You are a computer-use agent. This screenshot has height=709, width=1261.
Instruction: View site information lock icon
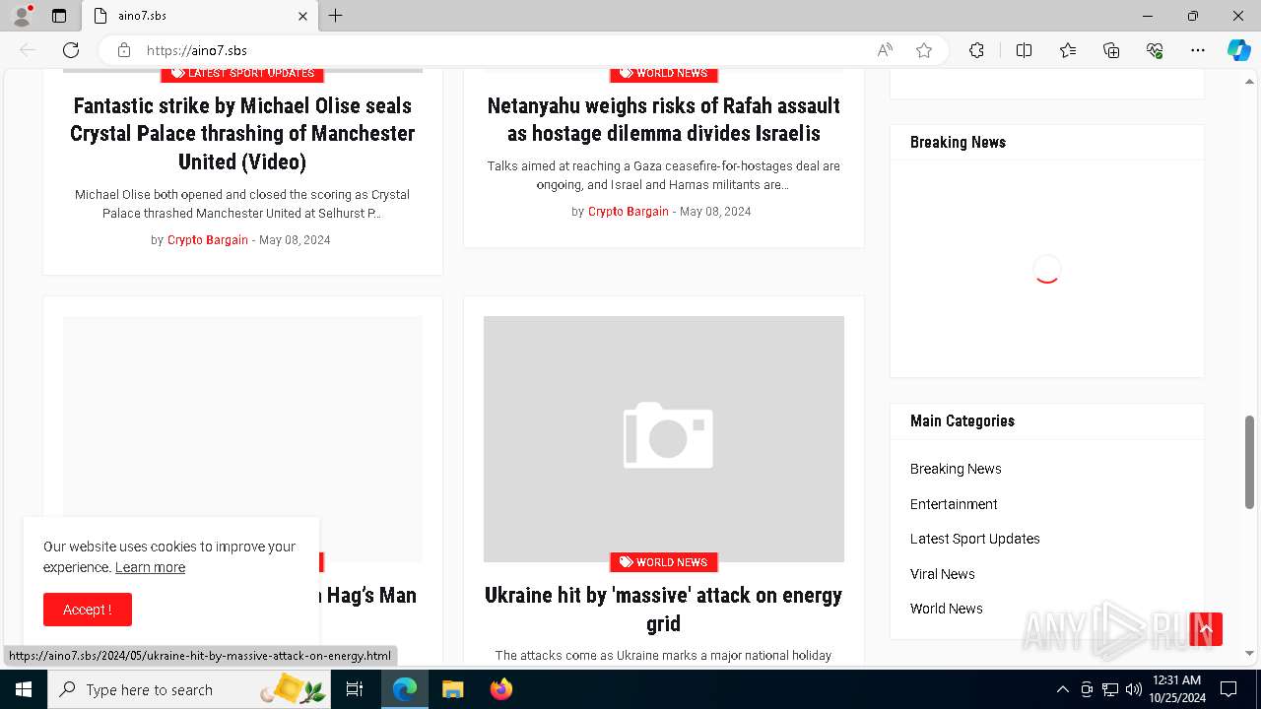click(x=124, y=50)
